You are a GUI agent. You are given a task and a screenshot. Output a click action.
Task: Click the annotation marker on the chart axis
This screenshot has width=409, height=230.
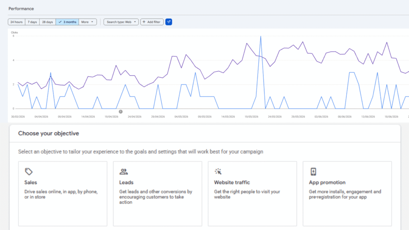[x=121, y=112]
